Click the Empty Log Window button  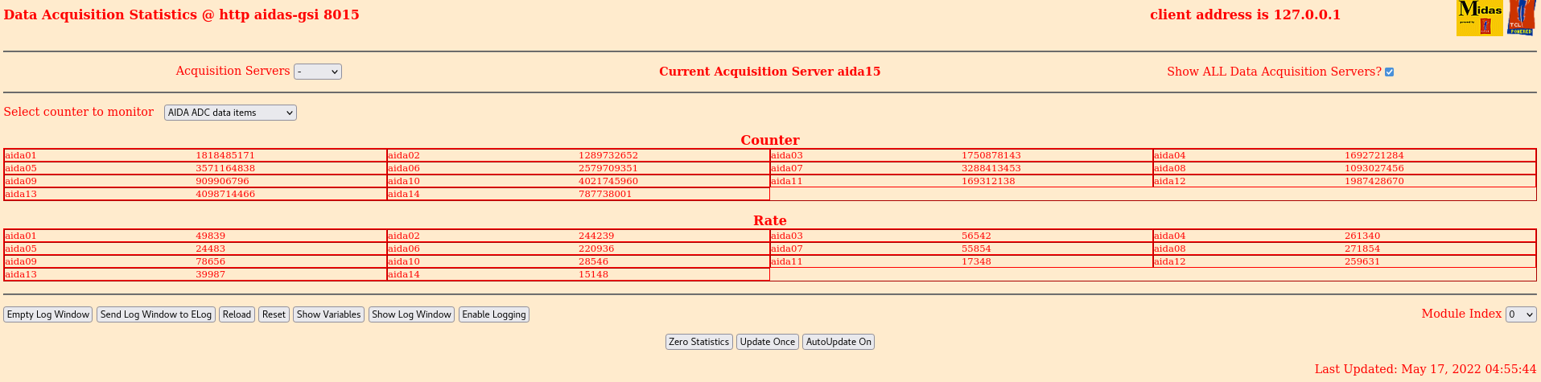coord(48,314)
